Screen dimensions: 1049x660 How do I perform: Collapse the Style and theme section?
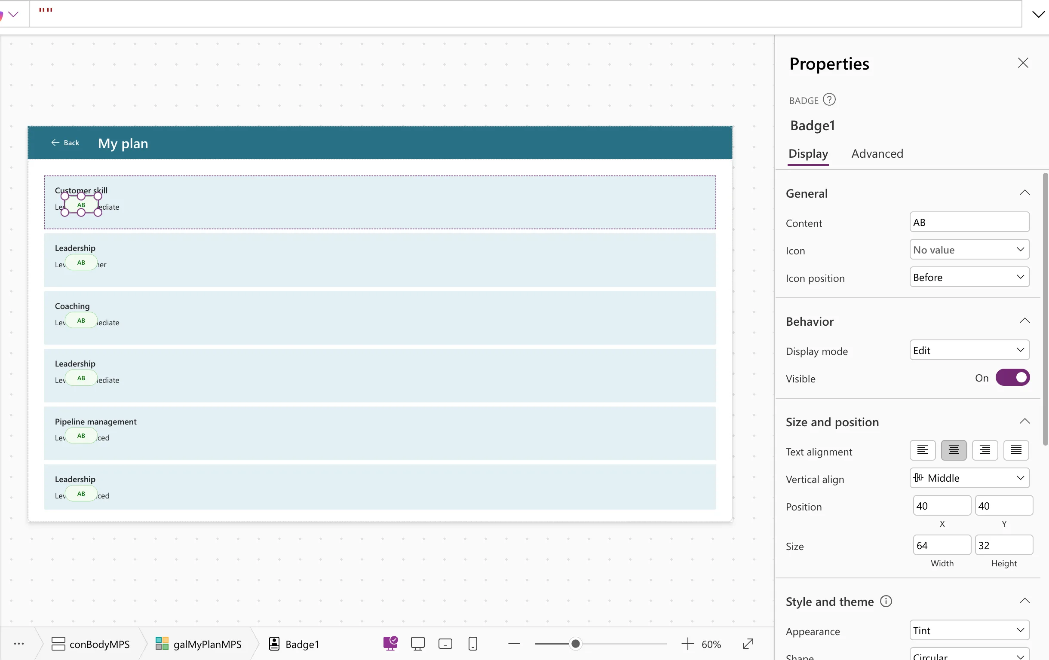[x=1024, y=601]
